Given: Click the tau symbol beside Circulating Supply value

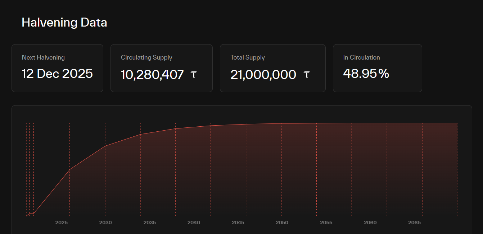Looking at the screenshot, I should pyautogui.click(x=193, y=75).
